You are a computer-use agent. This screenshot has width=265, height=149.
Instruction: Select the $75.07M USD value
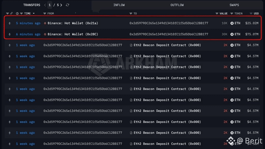click(x=252, y=34)
